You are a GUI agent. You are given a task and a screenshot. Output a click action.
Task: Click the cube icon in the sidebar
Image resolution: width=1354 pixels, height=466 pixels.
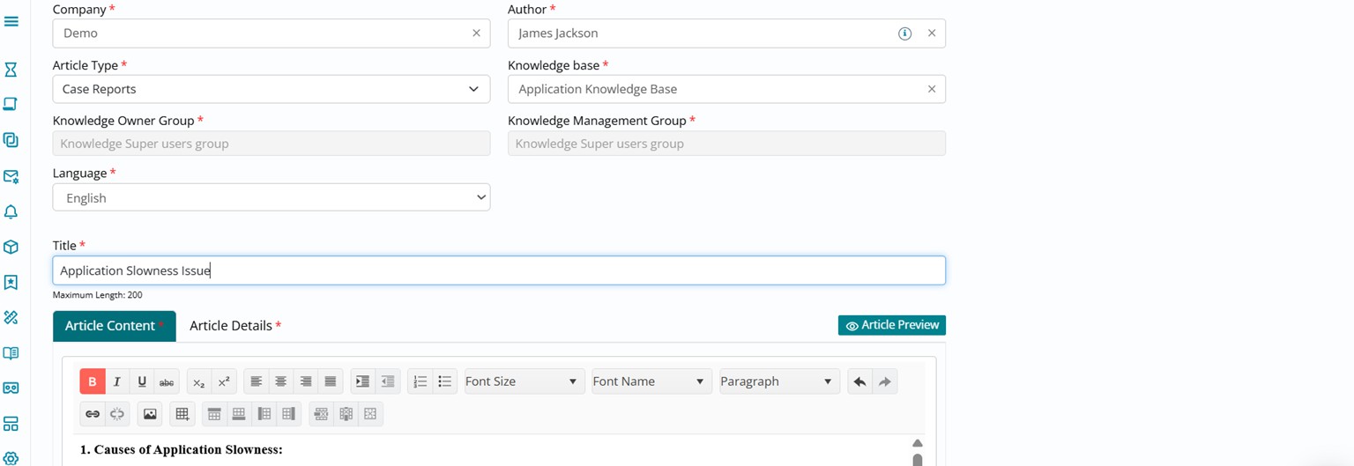coord(11,248)
